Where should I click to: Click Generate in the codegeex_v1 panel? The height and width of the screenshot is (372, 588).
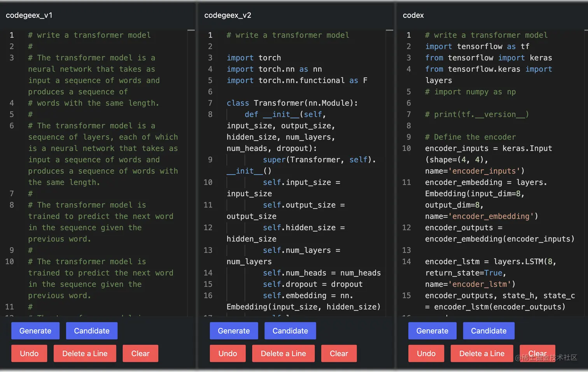35,331
